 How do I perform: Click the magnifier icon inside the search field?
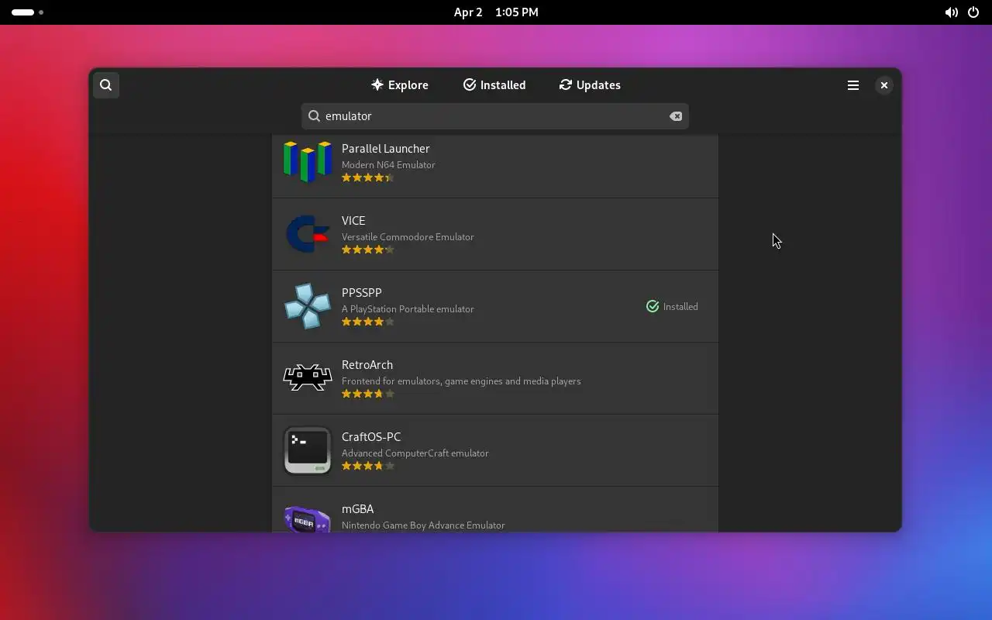coord(314,116)
